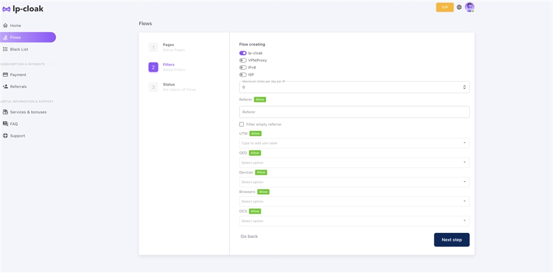This screenshot has width=553, height=273.
Task: Enable the VPN/Proxy toggle
Action: tap(243, 60)
